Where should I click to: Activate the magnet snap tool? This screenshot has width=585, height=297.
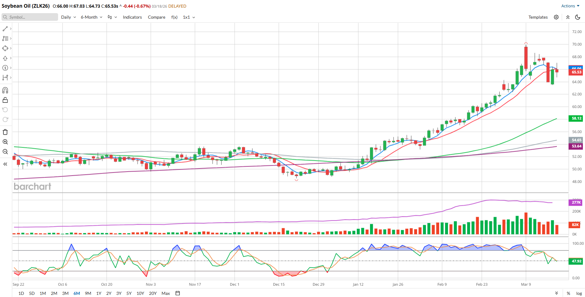click(x=5, y=90)
